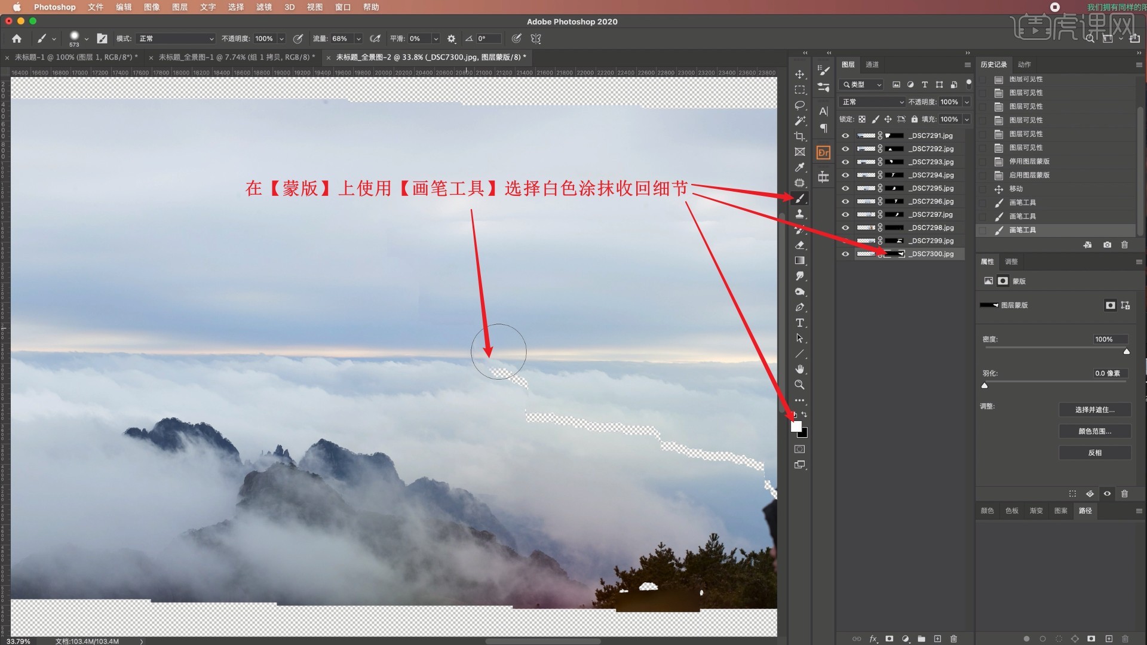Viewport: 1147px width, 645px height.
Task: Select the Horizontal Type tool
Action: 799,322
